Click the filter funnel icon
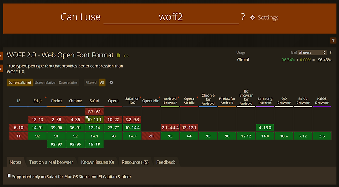 (333, 40)
